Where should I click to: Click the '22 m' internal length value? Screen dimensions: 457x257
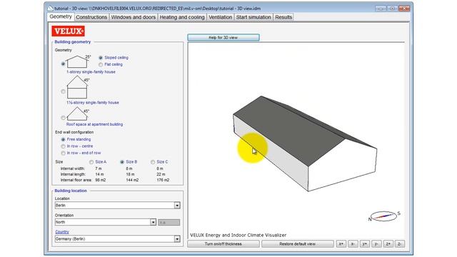click(161, 174)
